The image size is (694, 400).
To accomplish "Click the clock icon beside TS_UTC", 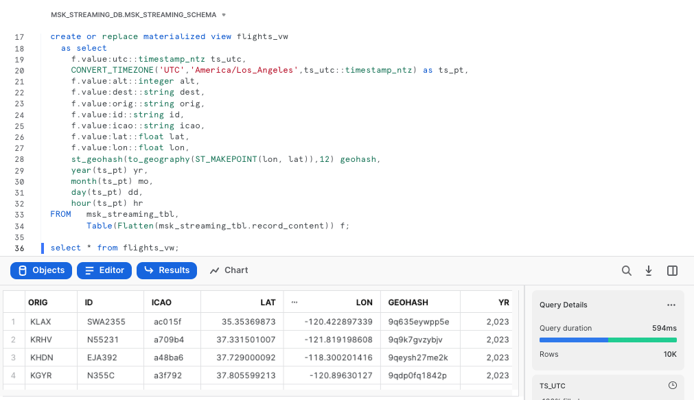I will click(673, 385).
